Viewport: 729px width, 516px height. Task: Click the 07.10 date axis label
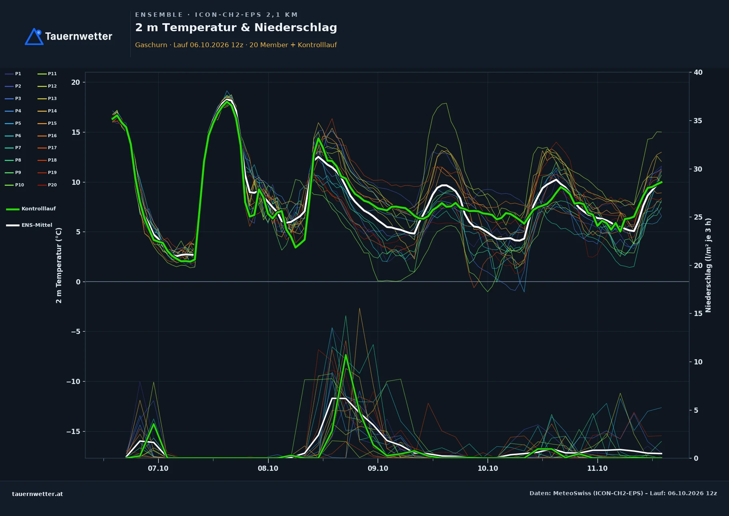[158, 468]
